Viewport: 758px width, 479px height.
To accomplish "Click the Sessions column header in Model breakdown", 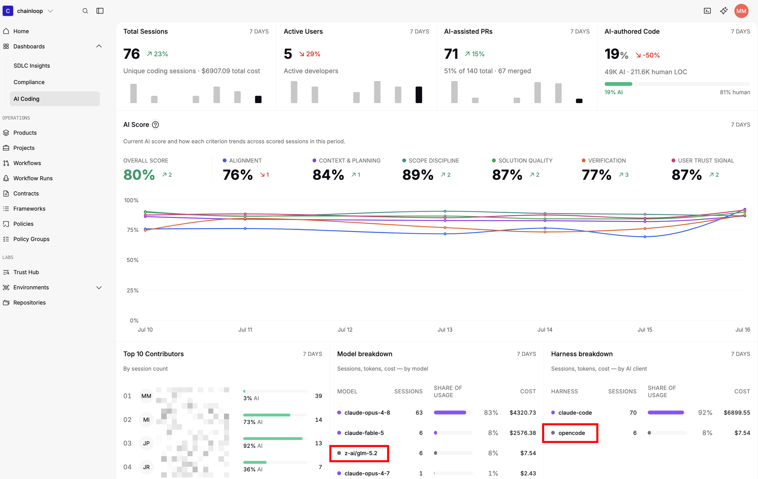I will tap(408, 392).
